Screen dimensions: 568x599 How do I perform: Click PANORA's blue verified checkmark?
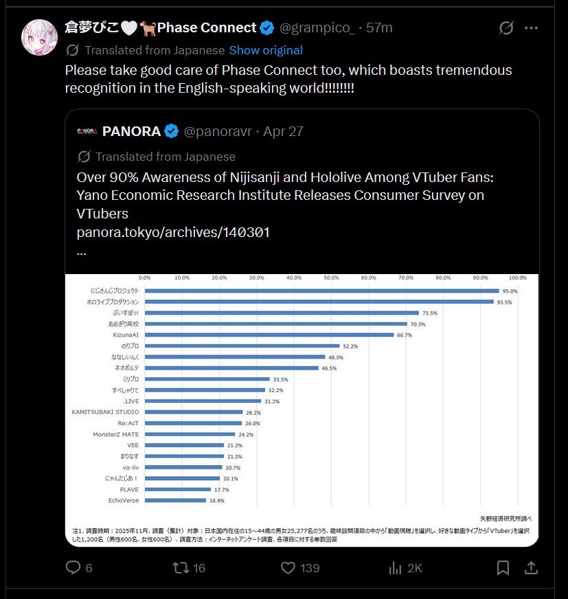point(172,131)
